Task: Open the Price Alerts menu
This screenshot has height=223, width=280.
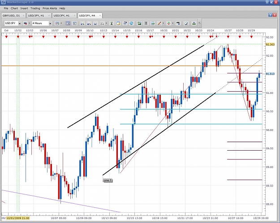Action: [50, 8]
